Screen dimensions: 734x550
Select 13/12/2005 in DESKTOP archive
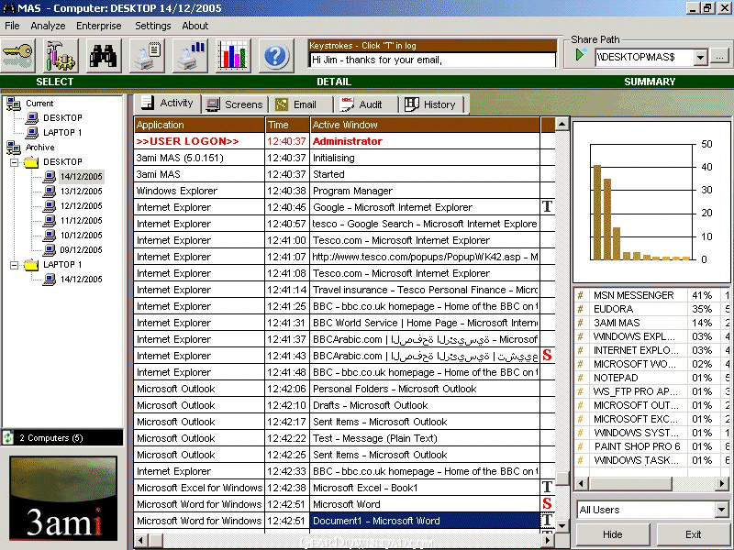(81, 192)
